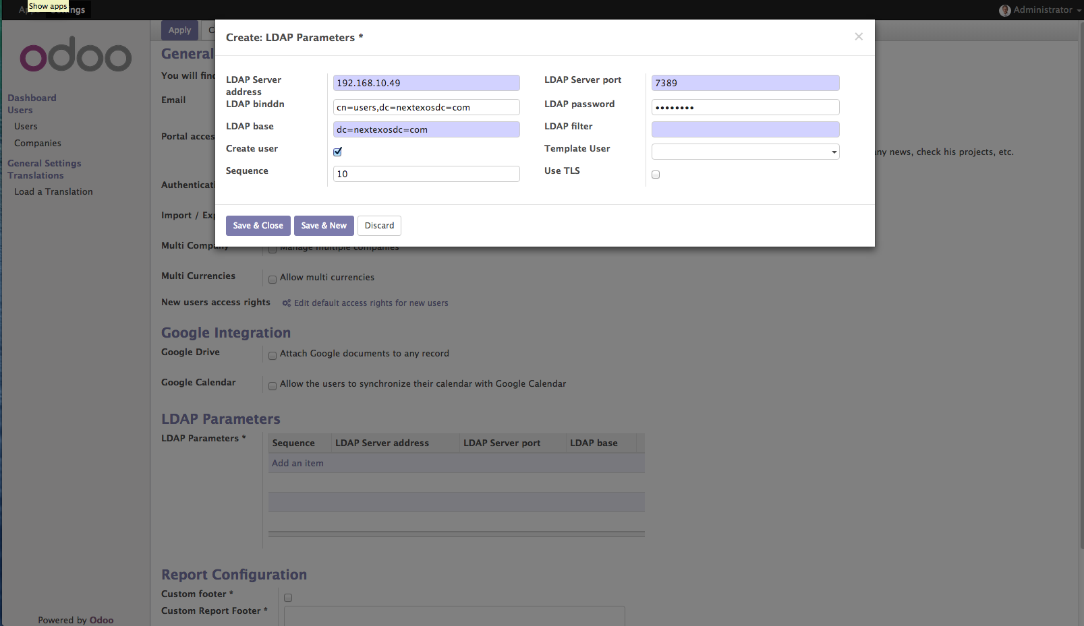This screenshot has width=1084, height=626.
Task: Close the Create LDAP Parameters dialog
Action: (x=859, y=36)
